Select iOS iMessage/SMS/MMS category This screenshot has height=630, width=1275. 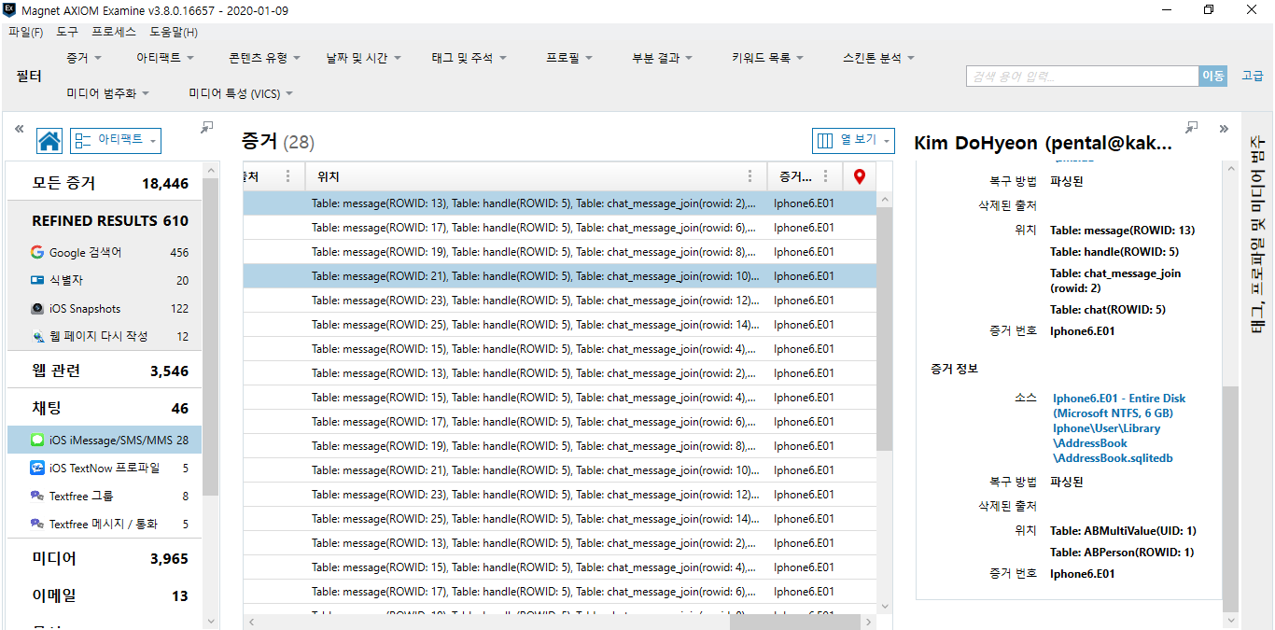[x=105, y=440]
